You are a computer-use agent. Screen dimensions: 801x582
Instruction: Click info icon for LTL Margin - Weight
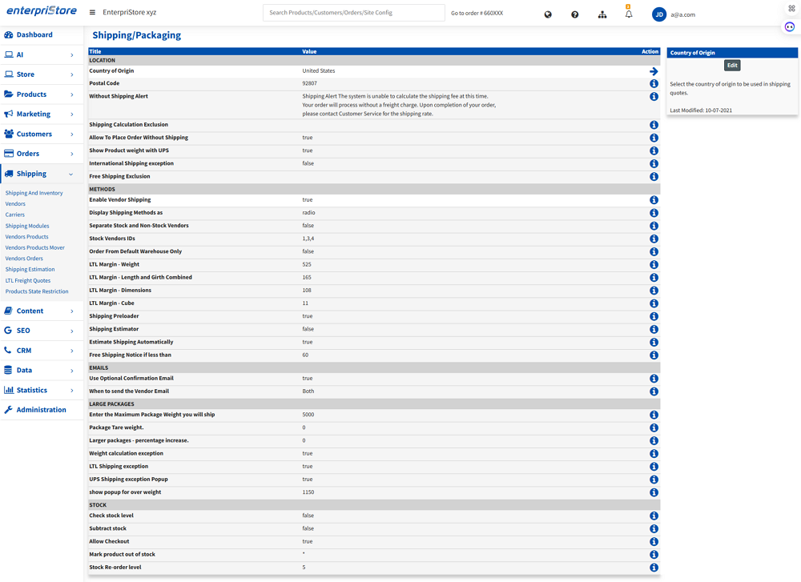coord(654,265)
